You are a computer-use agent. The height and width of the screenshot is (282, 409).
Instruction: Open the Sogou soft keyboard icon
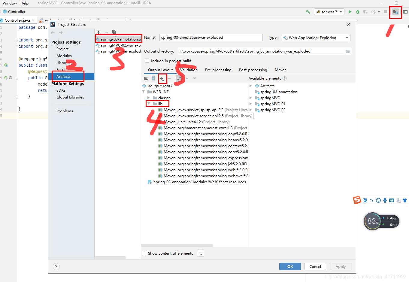392,200
